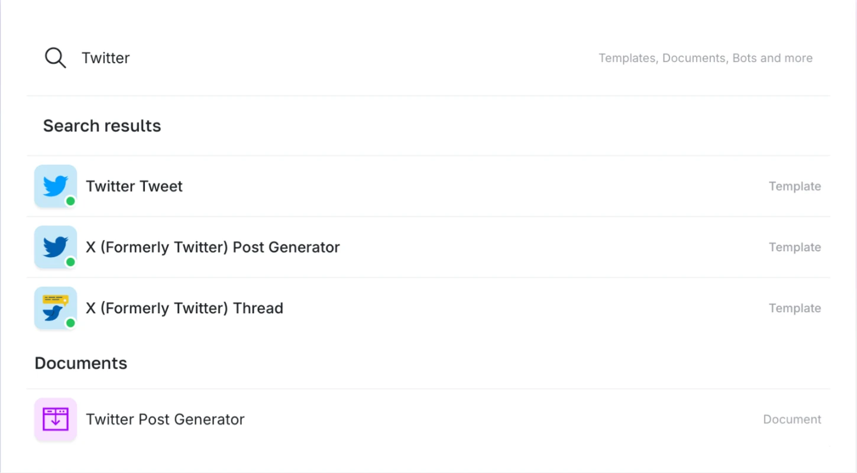Click the green dot on X Thread icon
The height and width of the screenshot is (473, 857).
[70, 323]
